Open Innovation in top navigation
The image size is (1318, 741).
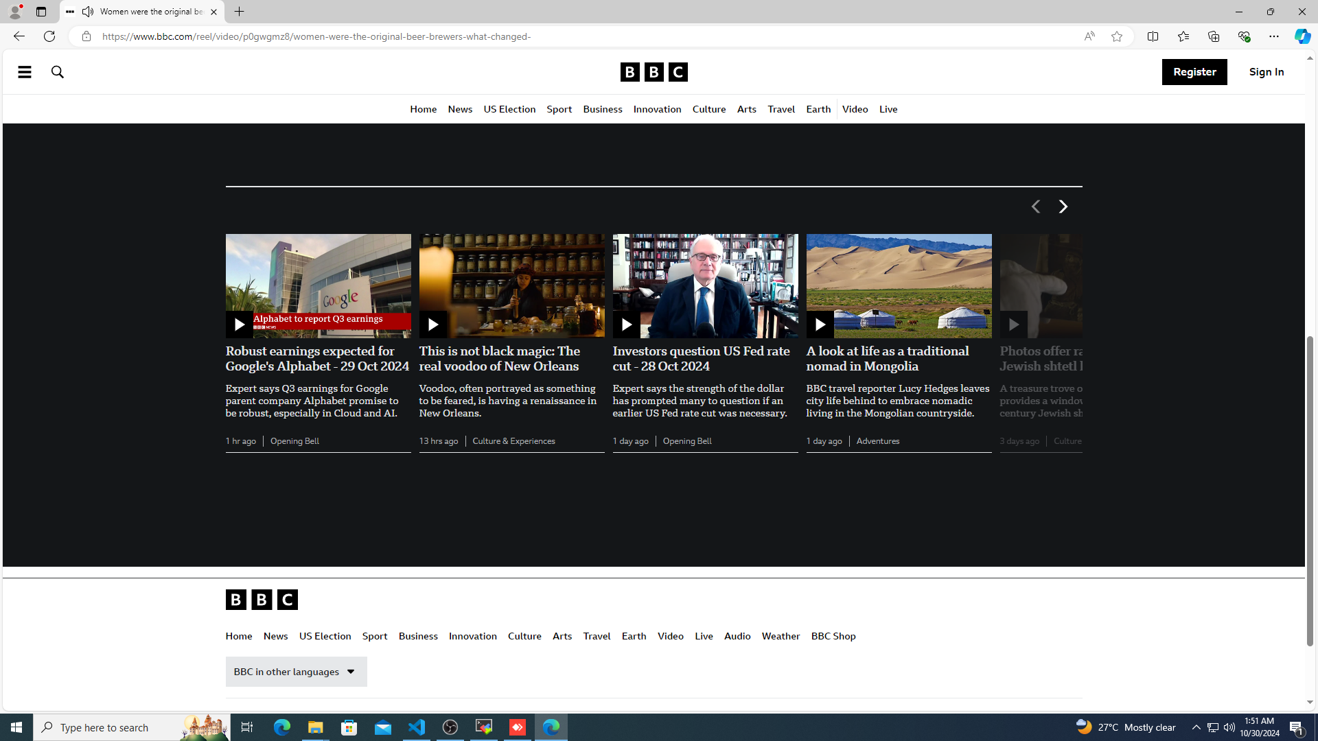pos(657,110)
